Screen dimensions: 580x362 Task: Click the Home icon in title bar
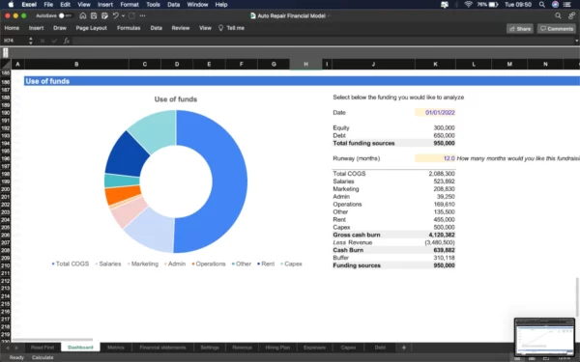point(83,15)
